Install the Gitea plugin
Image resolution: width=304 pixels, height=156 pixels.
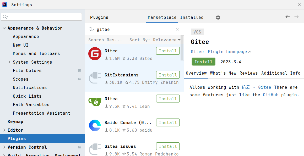(x=168, y=99)
